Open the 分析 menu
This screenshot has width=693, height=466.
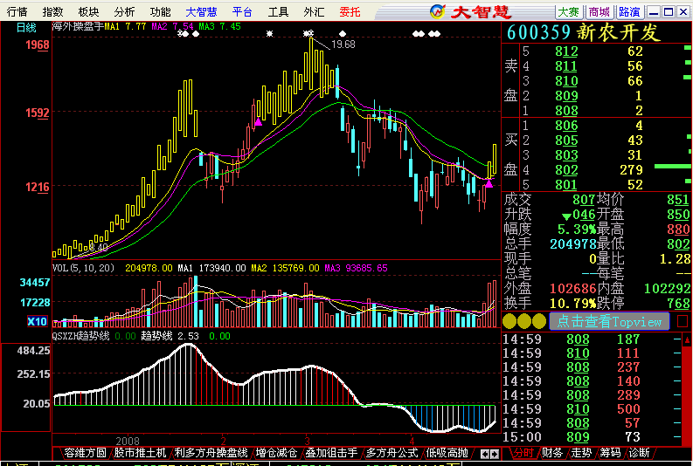124,12
